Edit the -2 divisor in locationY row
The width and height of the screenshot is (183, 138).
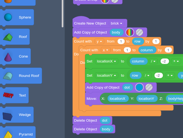(x=158, y=76)
